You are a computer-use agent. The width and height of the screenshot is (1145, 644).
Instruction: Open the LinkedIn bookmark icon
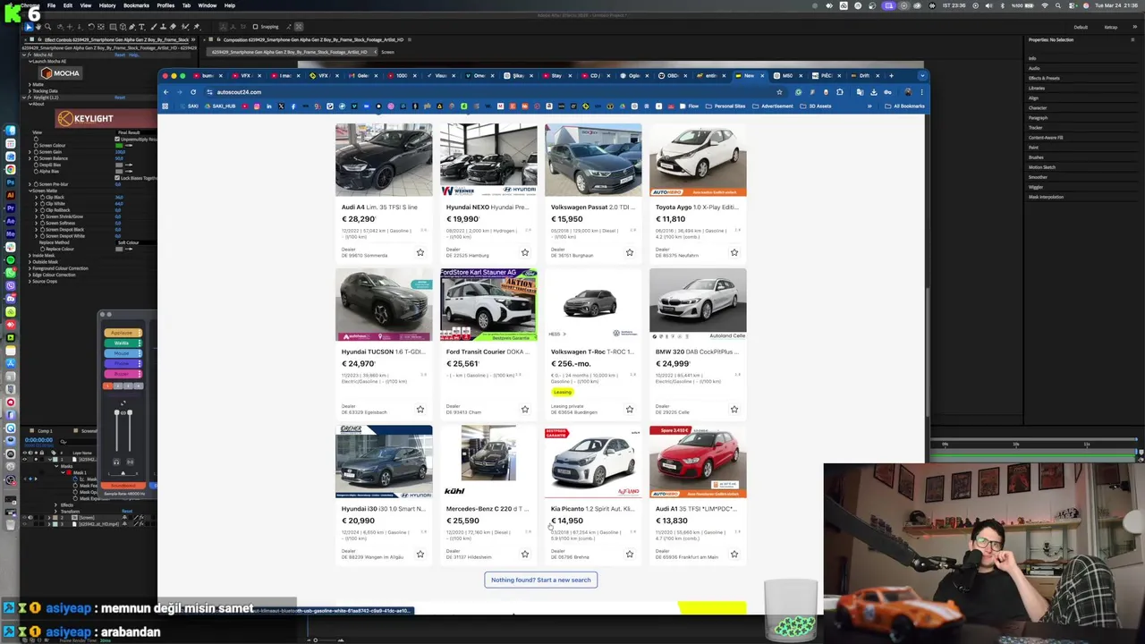pyautogui.click(x=269, y=106)
